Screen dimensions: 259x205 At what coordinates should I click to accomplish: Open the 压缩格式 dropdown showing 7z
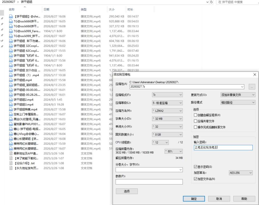pos(167,95)
